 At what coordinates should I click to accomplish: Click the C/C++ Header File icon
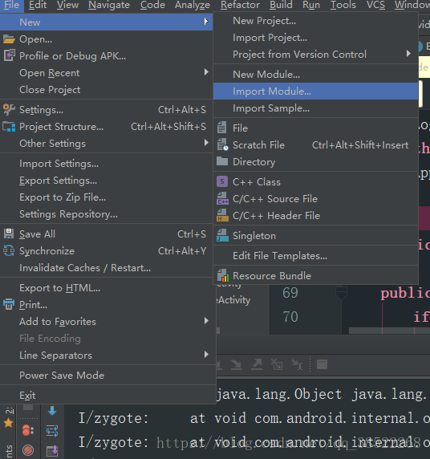[x=222, y=215]
